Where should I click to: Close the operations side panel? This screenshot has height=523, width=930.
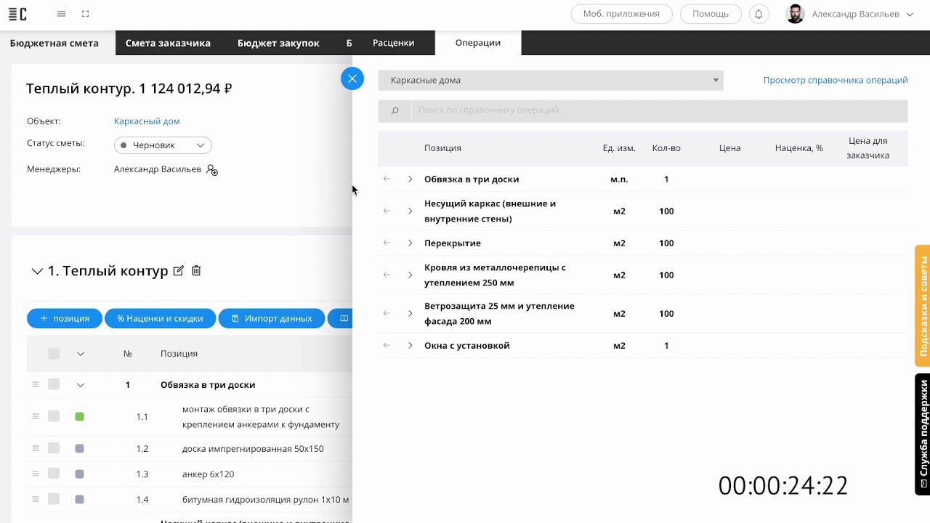pyautogui.click(x=352, y=78)
